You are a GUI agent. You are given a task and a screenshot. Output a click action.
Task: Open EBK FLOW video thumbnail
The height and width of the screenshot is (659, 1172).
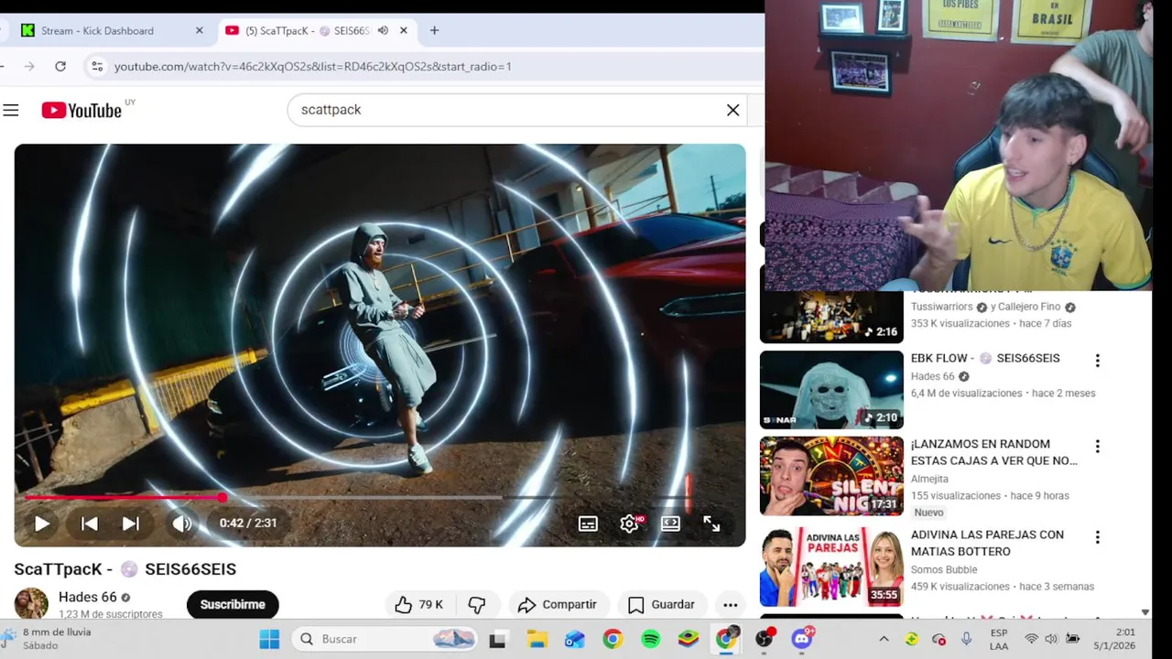click(831, 390)
